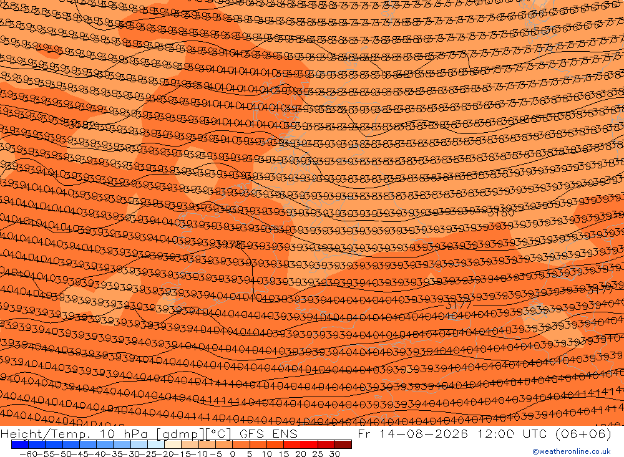Select the legend swatch between -40 and -35

(105, 445)
